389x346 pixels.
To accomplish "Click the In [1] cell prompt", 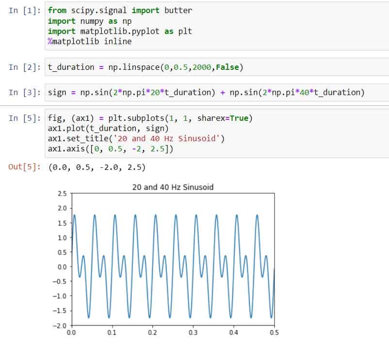I will (23, 10).
